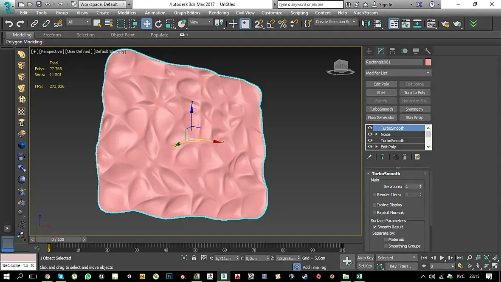
Task: Click the Select and Link icon
Action: [34, 24]
